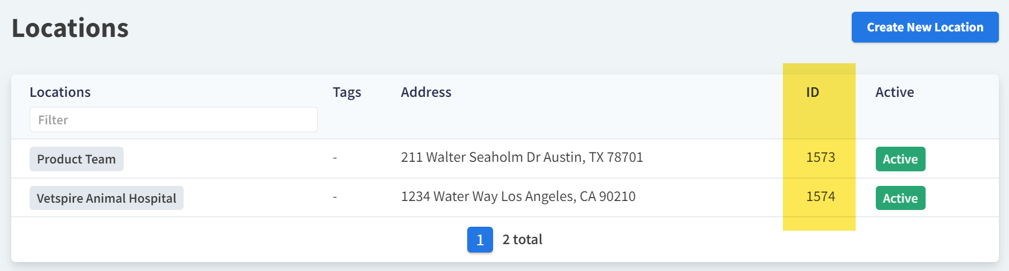Select the ID value 1574

click(820, 197)
